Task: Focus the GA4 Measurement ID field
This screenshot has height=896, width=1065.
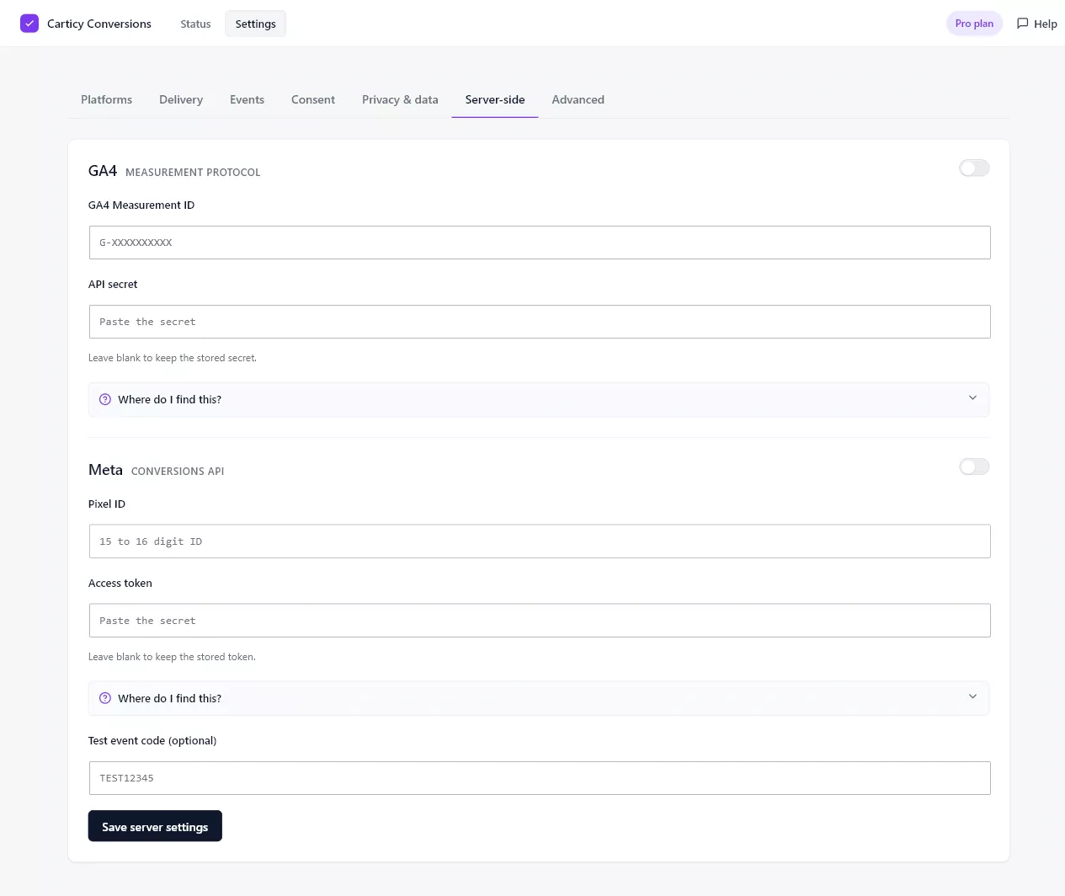Action: point(540,243)
